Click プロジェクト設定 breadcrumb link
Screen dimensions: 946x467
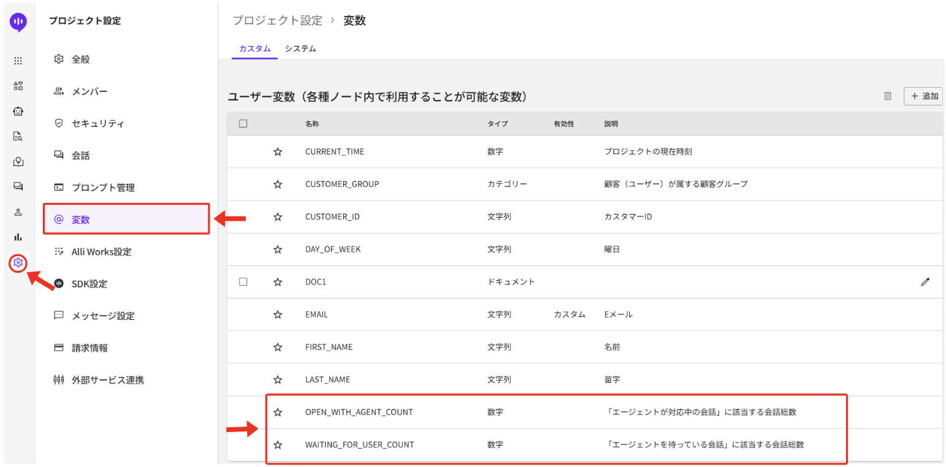(x=277, y=20)
